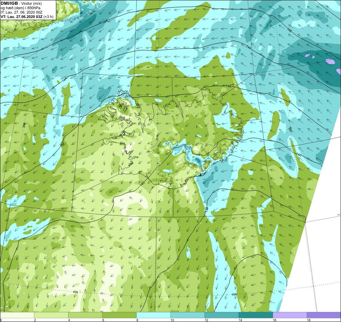Select the '146' contour label near Greenland coast

pyautogui.click(x=105, y=21)
